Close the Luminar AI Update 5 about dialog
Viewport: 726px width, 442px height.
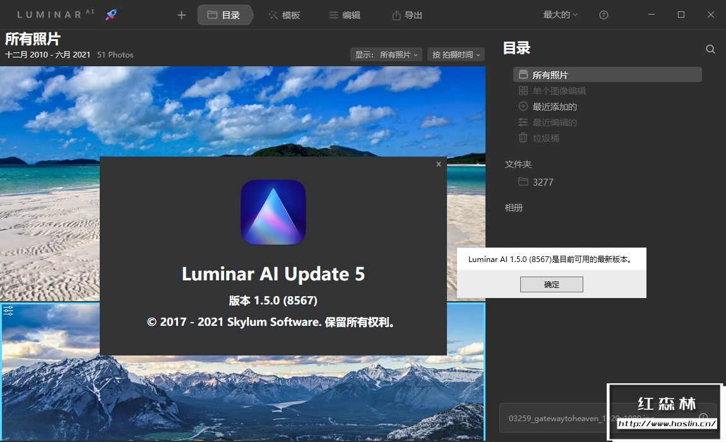[x=439, y=164]
